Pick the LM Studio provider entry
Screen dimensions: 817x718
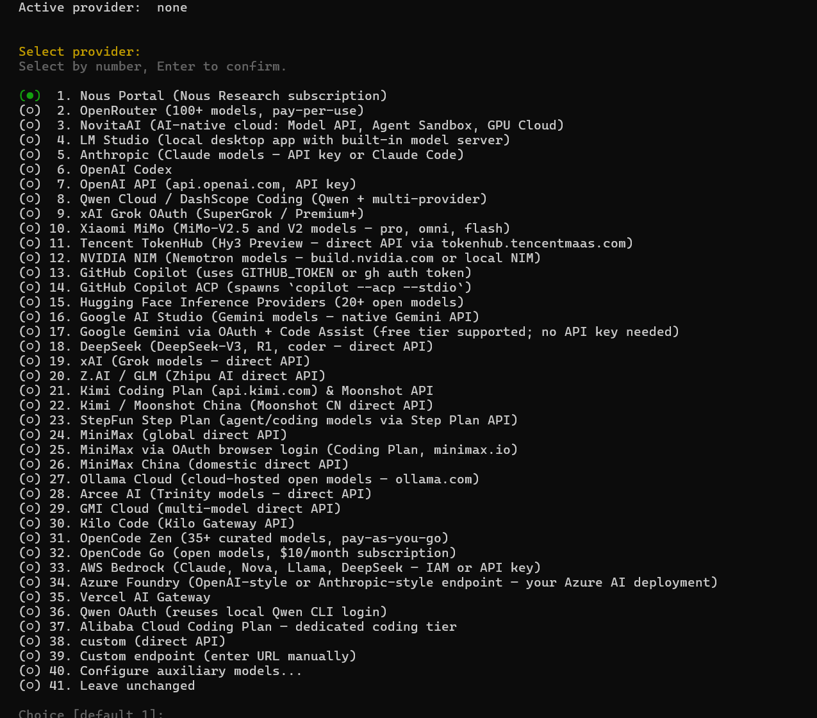(x=265, y=140)
